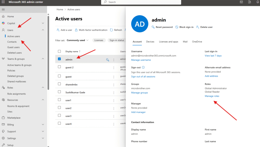The width and height of the screenshot is (260, 147).
Task: Click Sign out of all sessions link
Action: pos(143,76)
